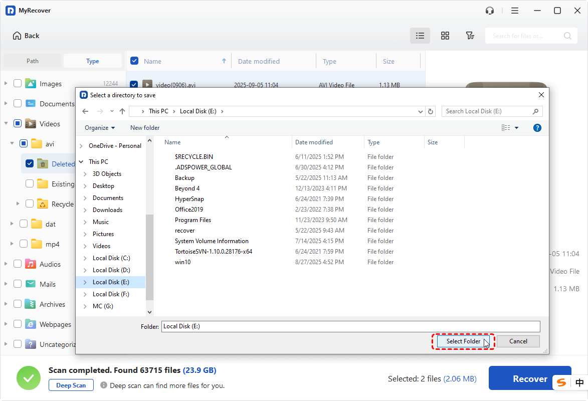Viewport: 588px width, 401px height.
Task: Click the Back home icon
Action: point(17,36)
